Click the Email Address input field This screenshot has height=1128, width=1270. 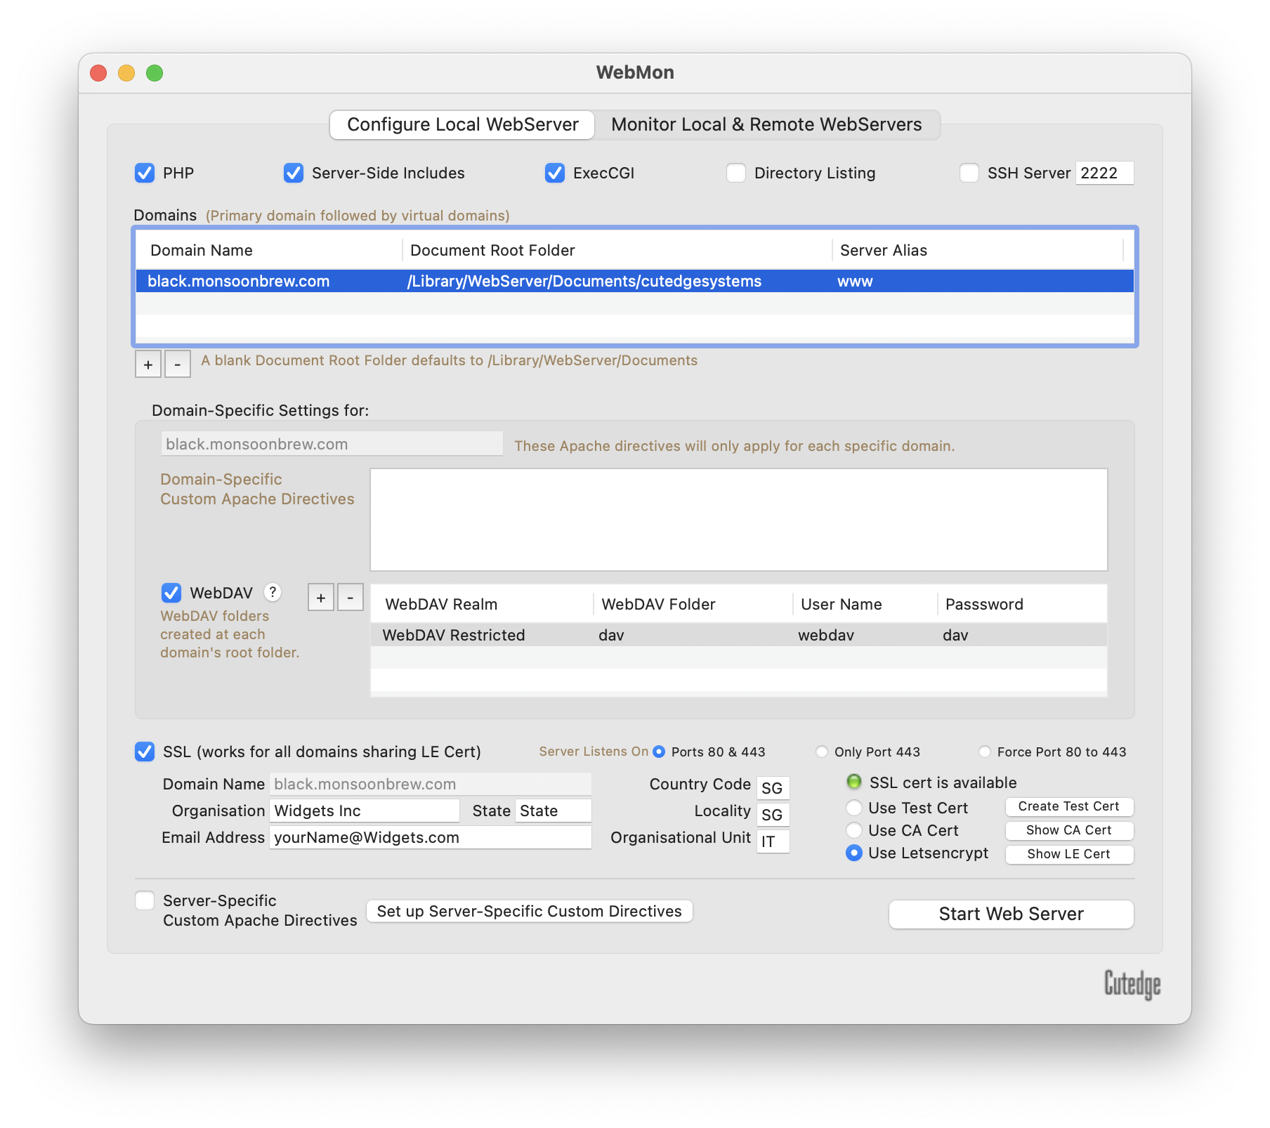[430, 837]
